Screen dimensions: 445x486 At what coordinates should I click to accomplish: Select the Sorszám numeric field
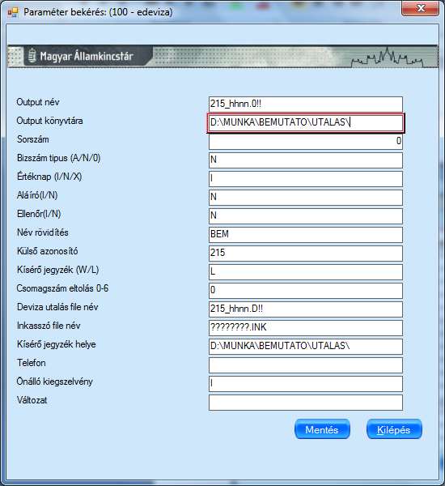[306, 141]
